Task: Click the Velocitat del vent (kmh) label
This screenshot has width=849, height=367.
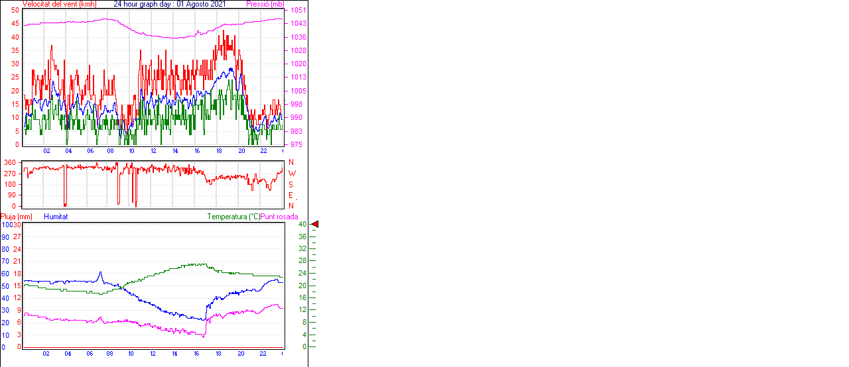Action: [x=59, y=4]
